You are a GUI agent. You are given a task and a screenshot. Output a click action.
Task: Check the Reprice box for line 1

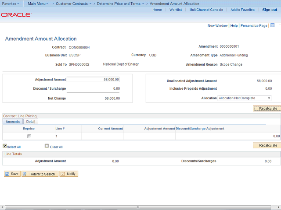point(29,136)
